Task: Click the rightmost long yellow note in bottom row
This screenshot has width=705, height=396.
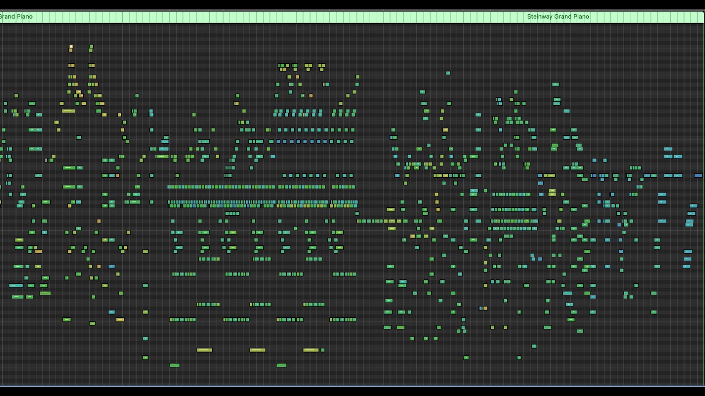Action: click(311, 350)
